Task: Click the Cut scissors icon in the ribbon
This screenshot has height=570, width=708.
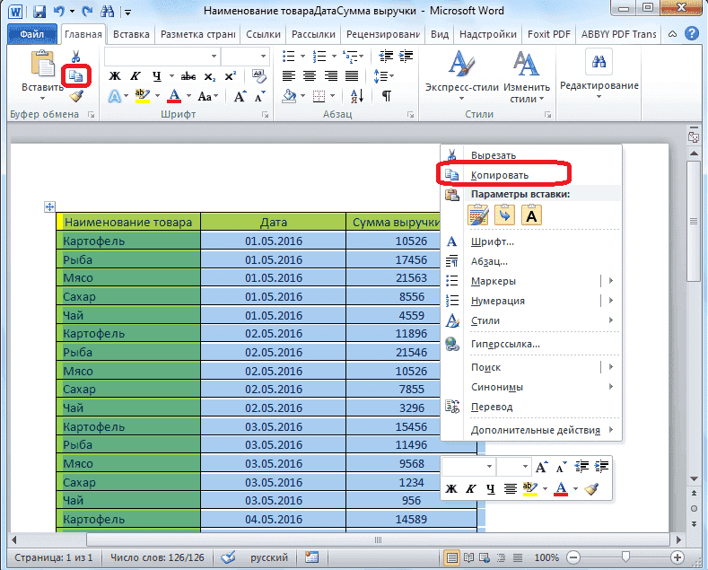Action: [x=76, y=57]
